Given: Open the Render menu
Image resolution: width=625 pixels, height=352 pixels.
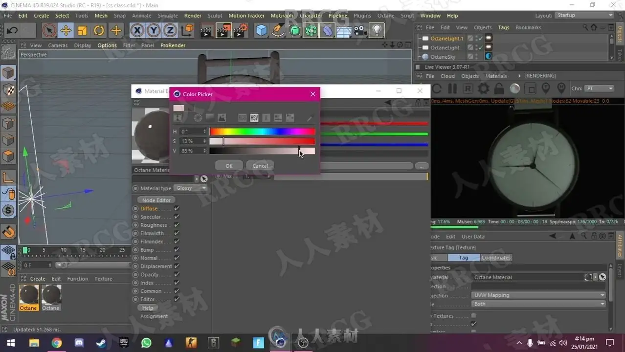Looking at the screenshot, I should 193,16.
